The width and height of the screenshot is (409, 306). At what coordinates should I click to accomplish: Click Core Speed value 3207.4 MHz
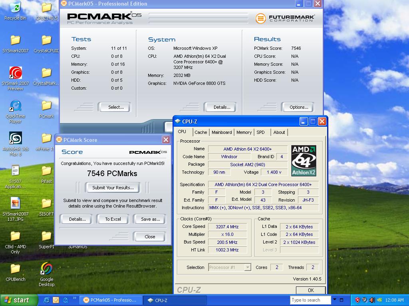(227, 227)
